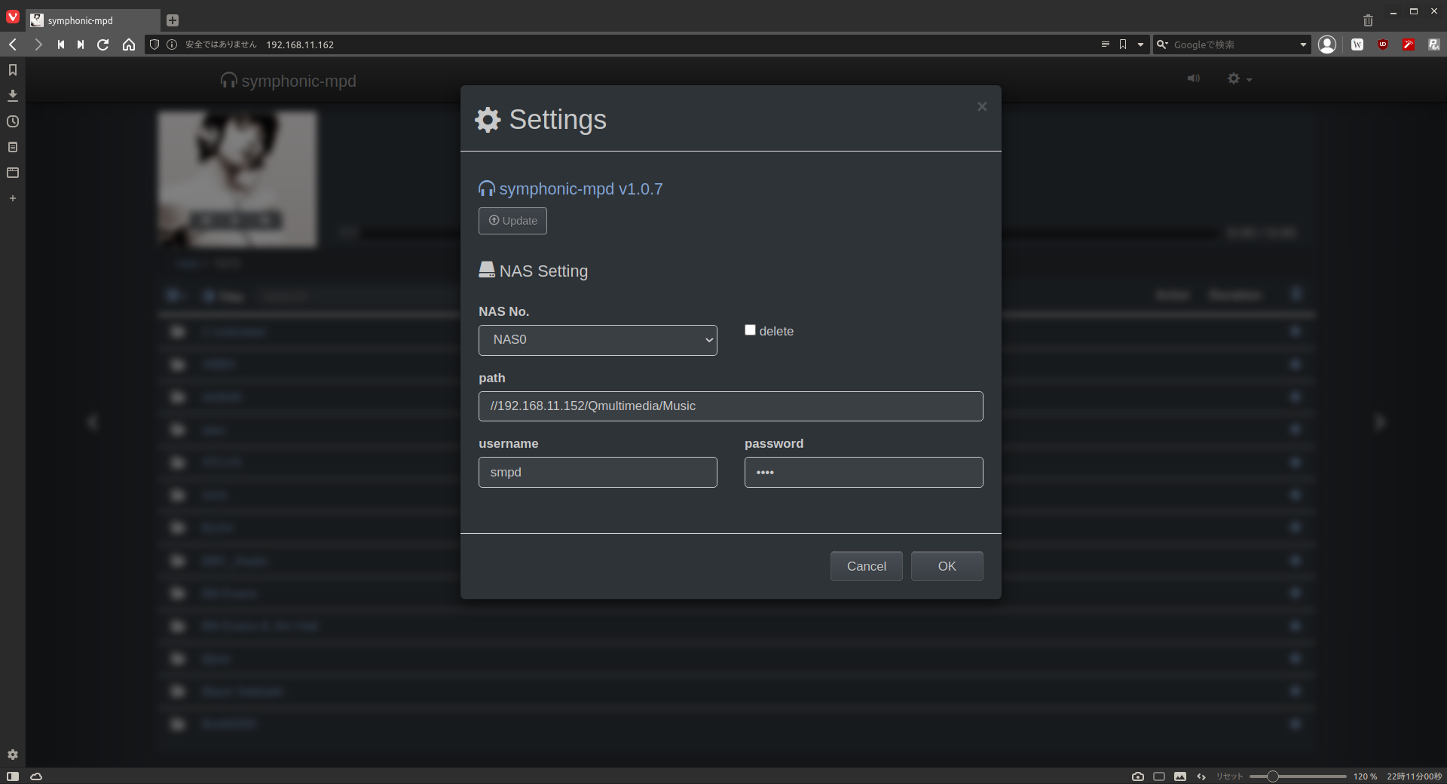Screen dimensions: 1447x784
Task: Open a new tab
Action: click(x=173, y=20)
